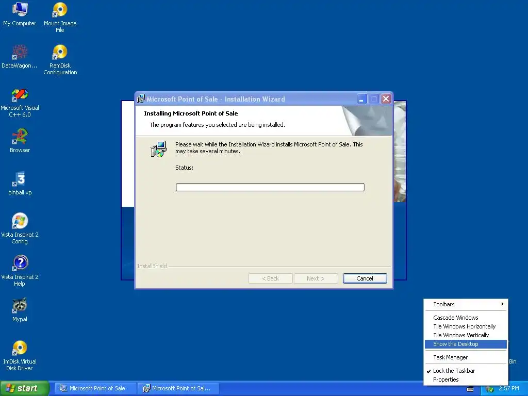Screen dimensions: 528x396
Task: Expand the Toolbars submenu
Action: coord(466,304)
